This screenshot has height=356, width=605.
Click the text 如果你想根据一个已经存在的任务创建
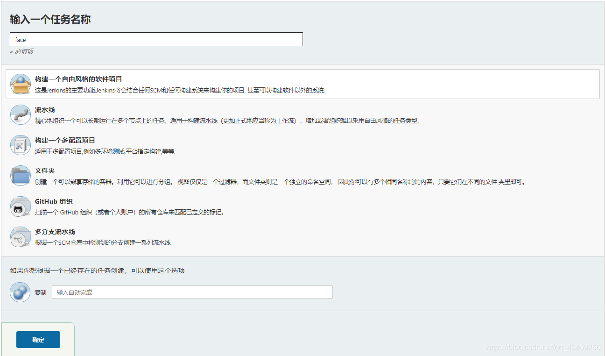[x=97, y=271]
